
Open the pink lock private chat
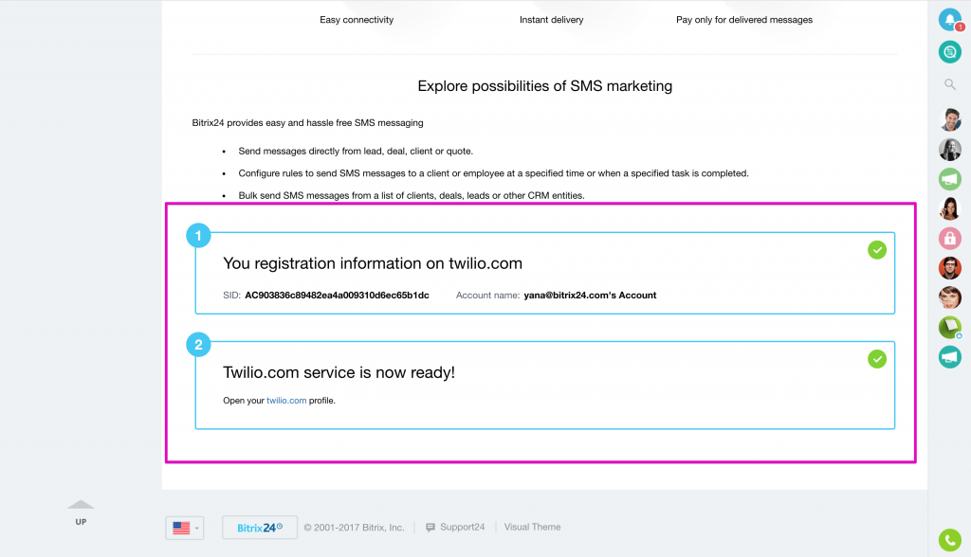point(950,239)
